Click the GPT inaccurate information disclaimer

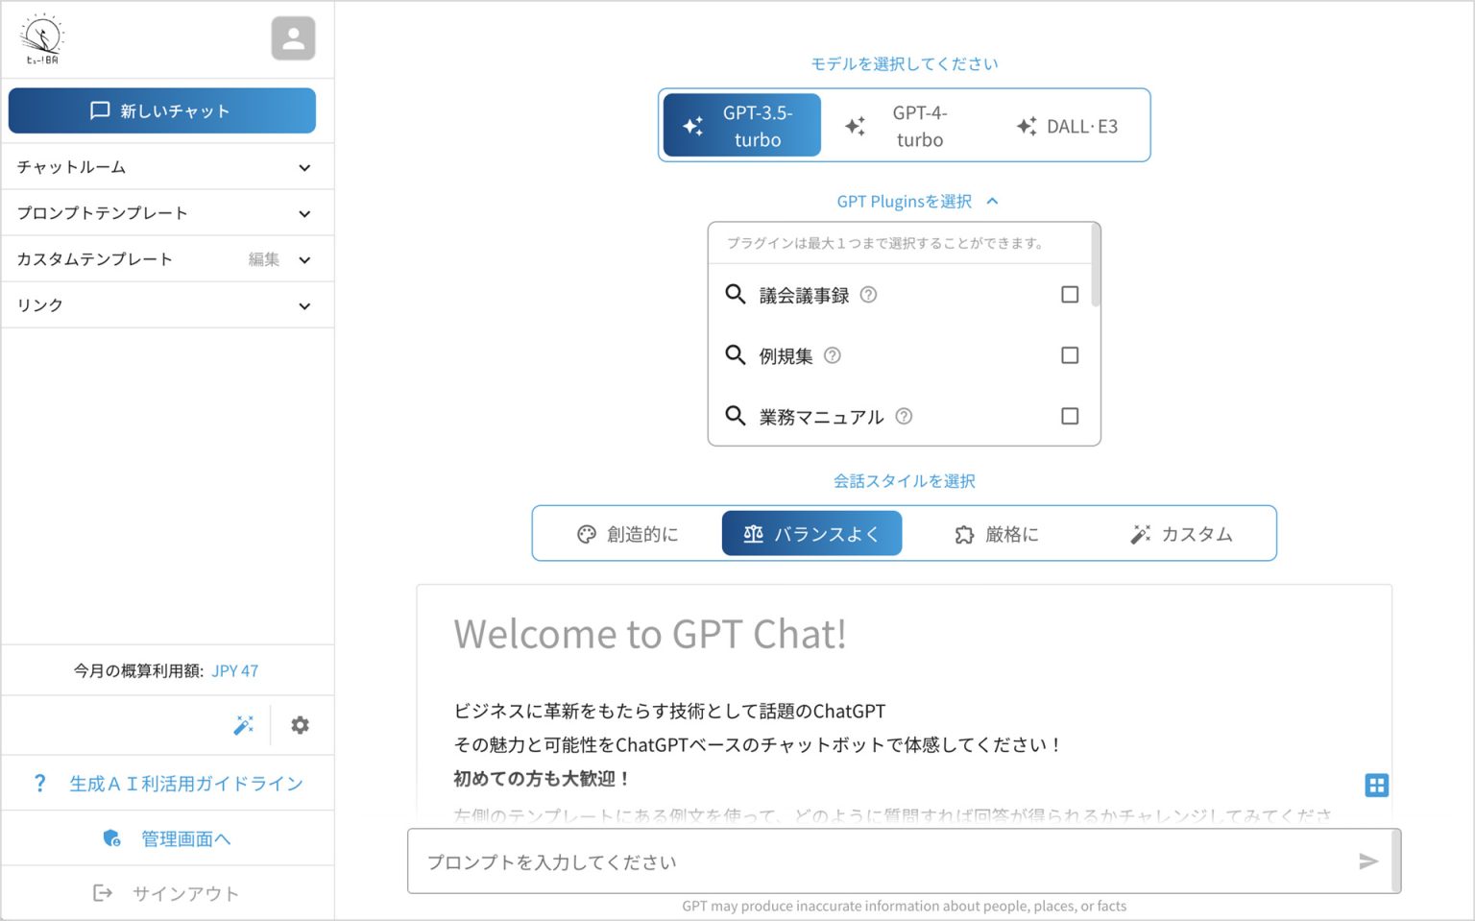(x=905, y=906)
